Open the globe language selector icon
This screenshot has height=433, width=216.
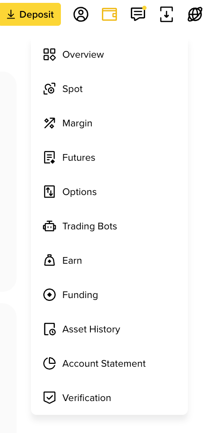[195, 14]
